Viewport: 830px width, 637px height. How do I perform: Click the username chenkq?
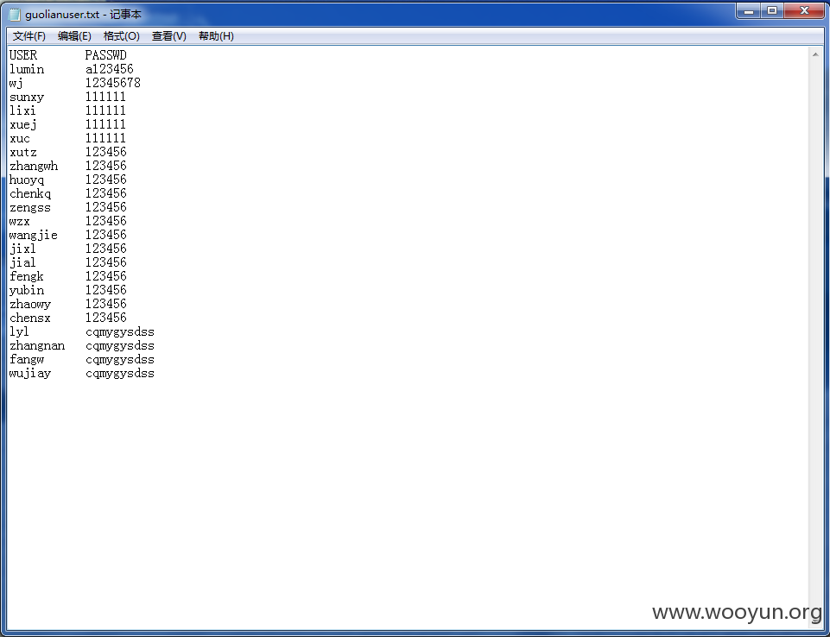coord(30,193)
